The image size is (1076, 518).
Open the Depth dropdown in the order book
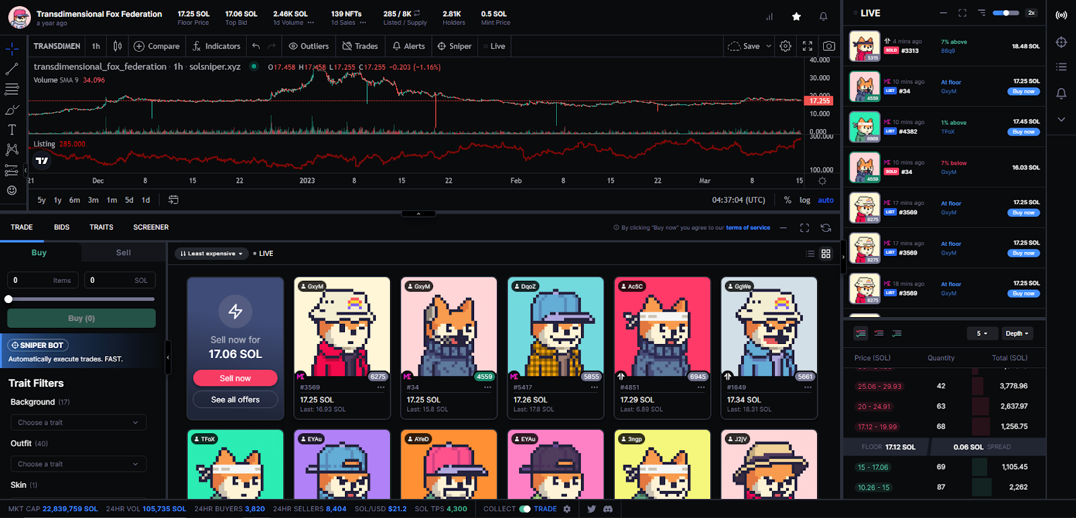coord(1017,333)
